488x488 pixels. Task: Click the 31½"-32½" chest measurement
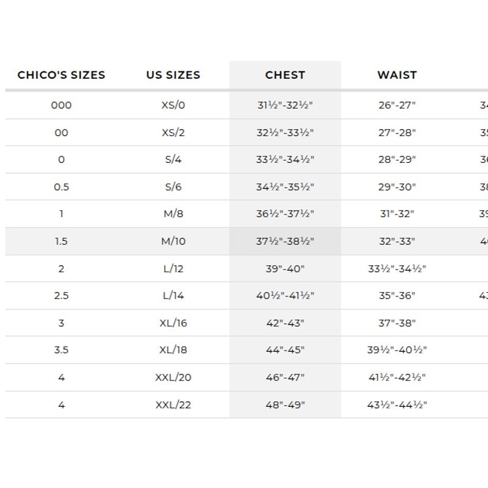click(x=285, y=105)
